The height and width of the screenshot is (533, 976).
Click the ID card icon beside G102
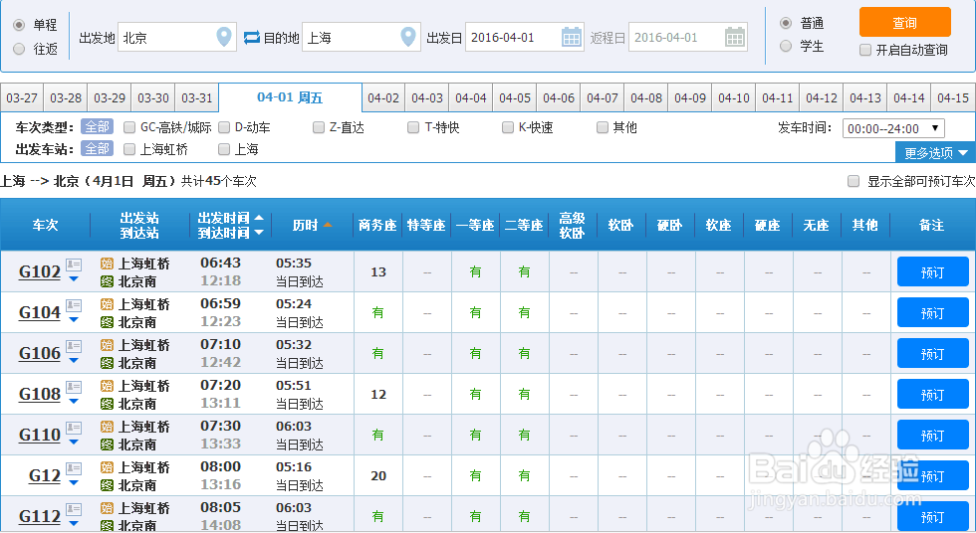[74, 266]
